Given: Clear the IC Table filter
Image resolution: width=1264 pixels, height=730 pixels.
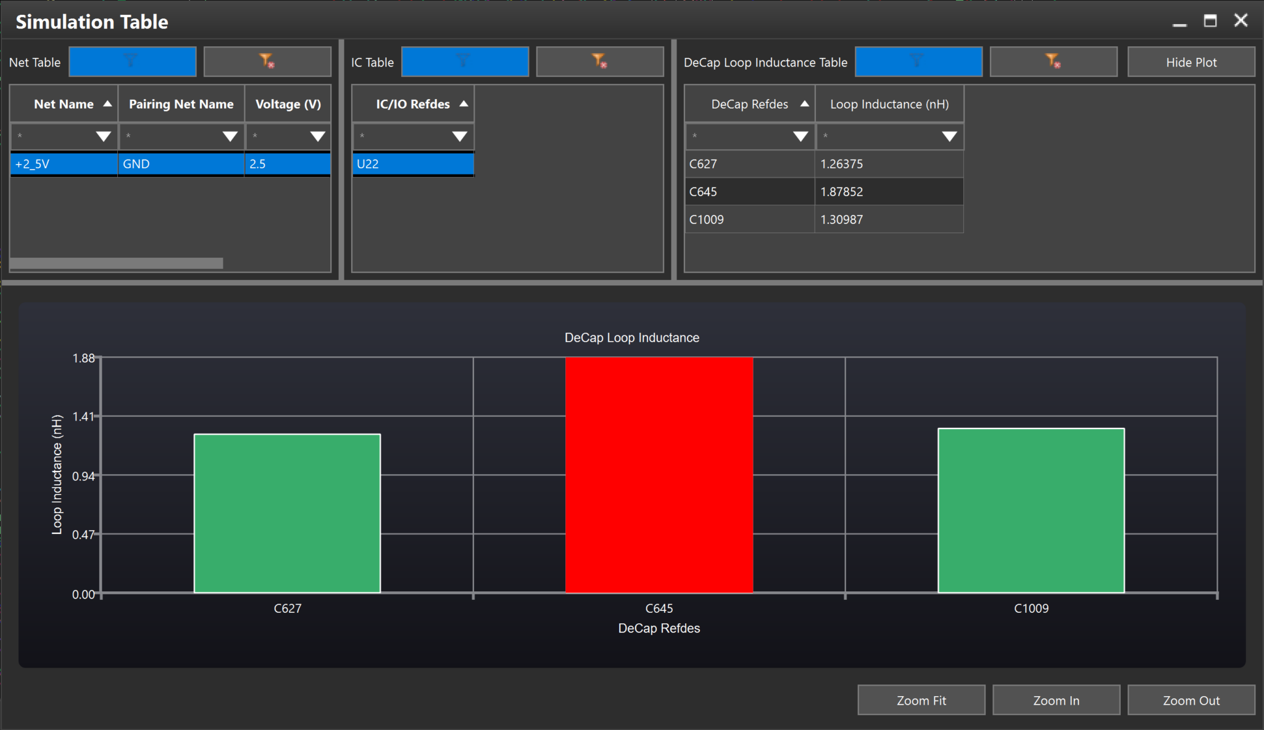Looking at the screenshot, I should pos(599,61).
